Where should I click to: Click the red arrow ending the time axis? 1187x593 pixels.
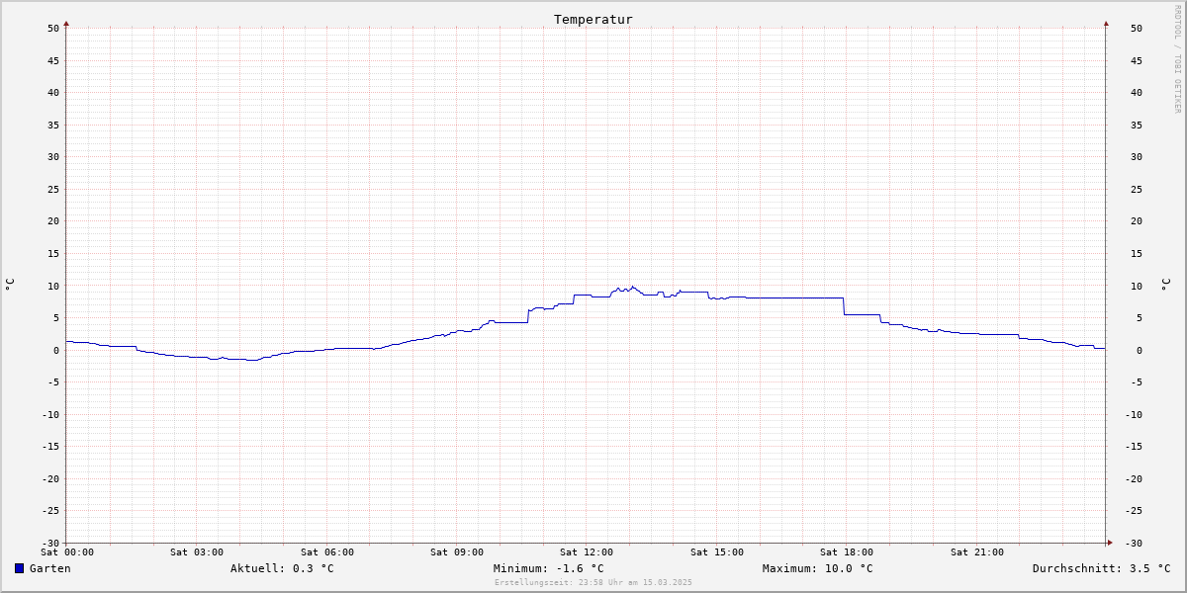(x=1110, y=543)
